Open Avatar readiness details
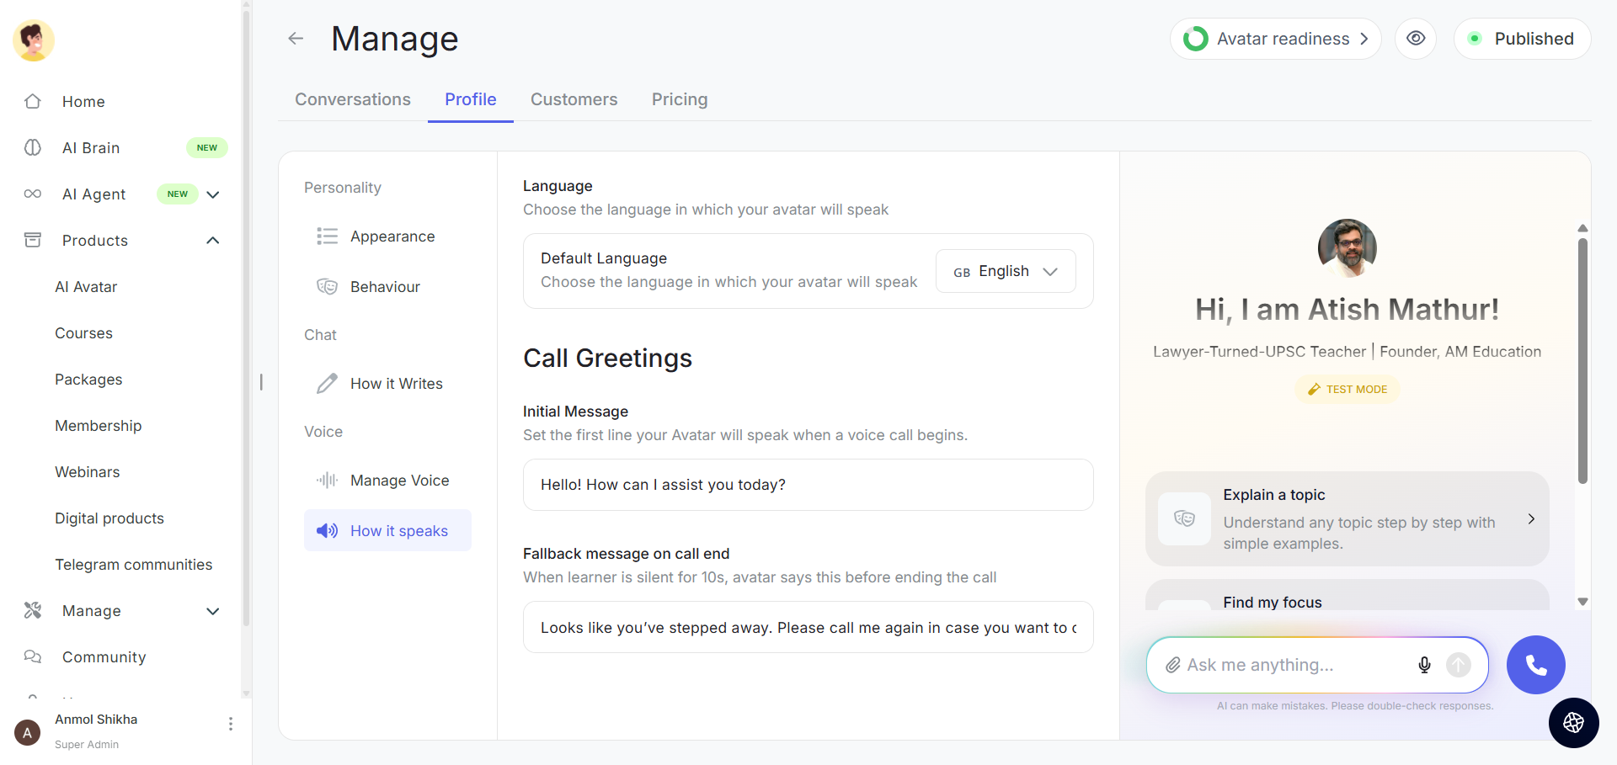 tap(1275, 39)
